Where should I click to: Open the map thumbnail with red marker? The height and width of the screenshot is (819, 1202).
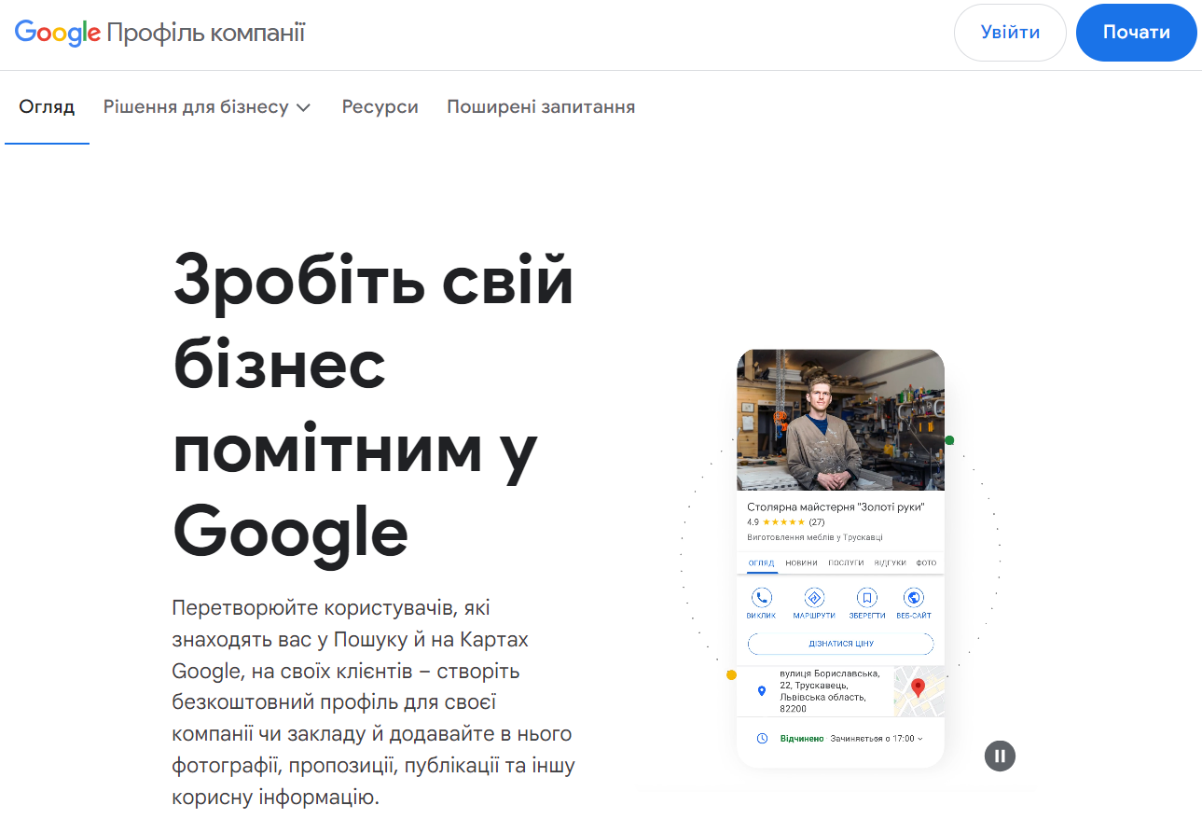(919, 690)
